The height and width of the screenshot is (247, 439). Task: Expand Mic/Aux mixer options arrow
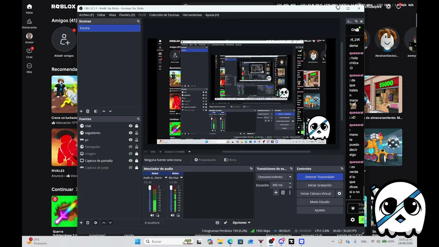click(x=181, y=178)
